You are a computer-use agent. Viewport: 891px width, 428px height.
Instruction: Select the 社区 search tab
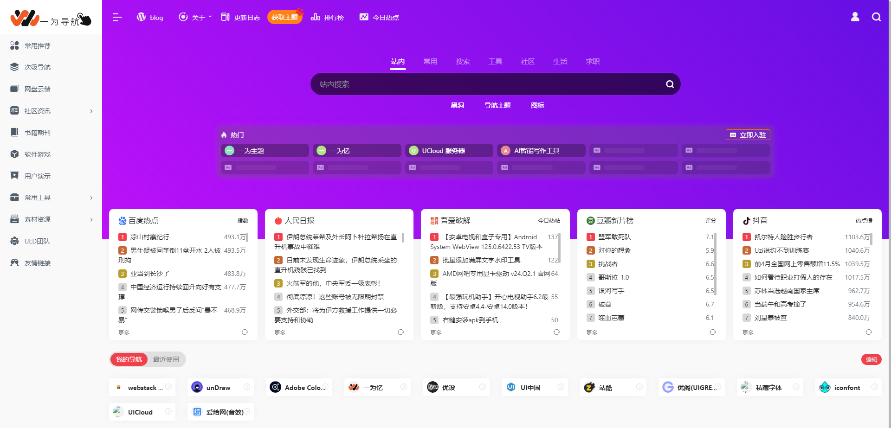point(528,62)
